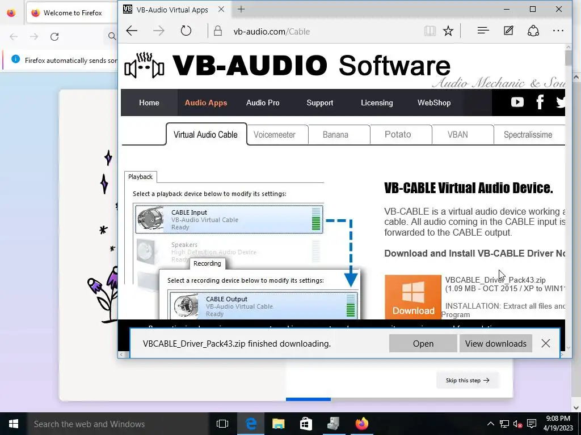581x435 pixels.
Task: Switch to the VBAN tab
Action: click(458, 135)
